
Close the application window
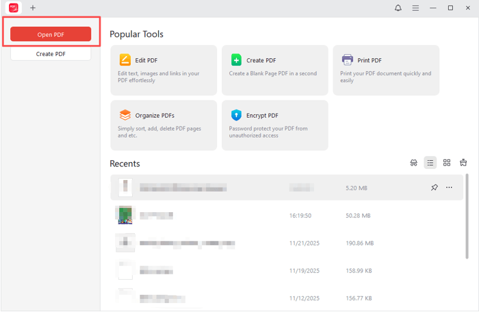coord(467,8)
